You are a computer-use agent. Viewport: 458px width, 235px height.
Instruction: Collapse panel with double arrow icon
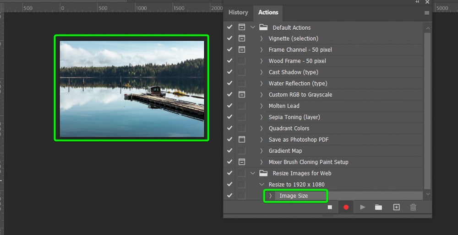[x=418, y=2]
